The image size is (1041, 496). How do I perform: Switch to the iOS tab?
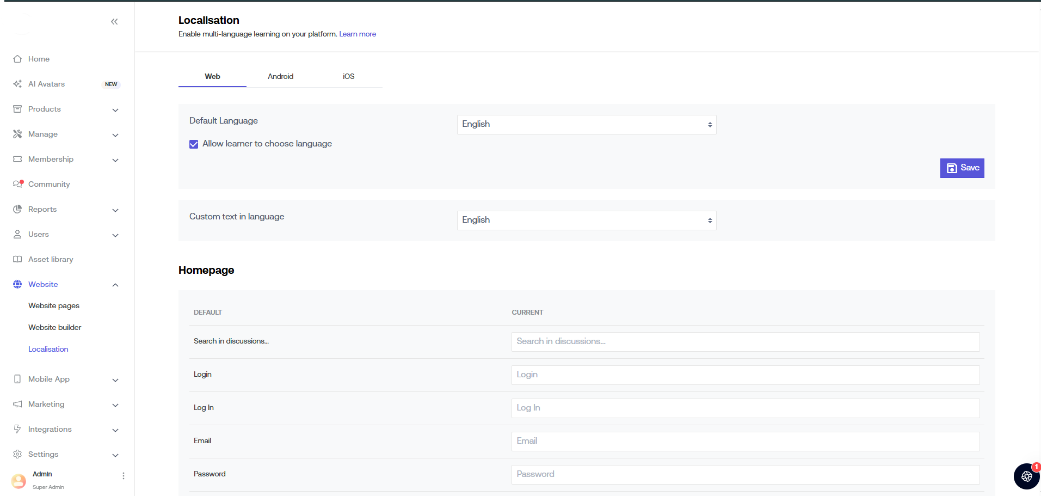(x=348, y=77)
